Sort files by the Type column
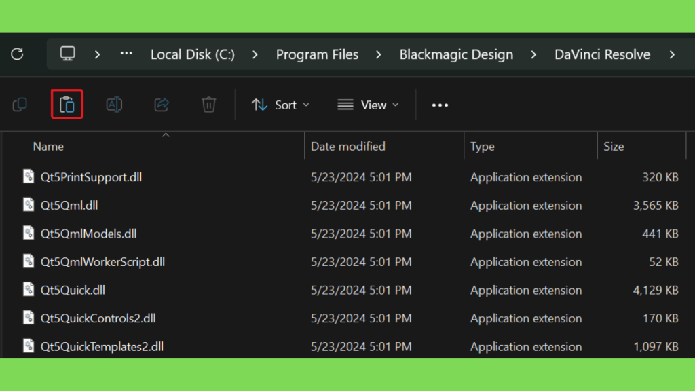695x391 pixels. point(483,147)
